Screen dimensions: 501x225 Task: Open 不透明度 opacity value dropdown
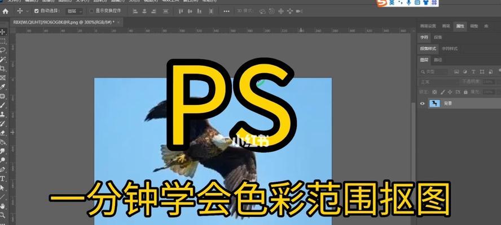click(488, 82)
